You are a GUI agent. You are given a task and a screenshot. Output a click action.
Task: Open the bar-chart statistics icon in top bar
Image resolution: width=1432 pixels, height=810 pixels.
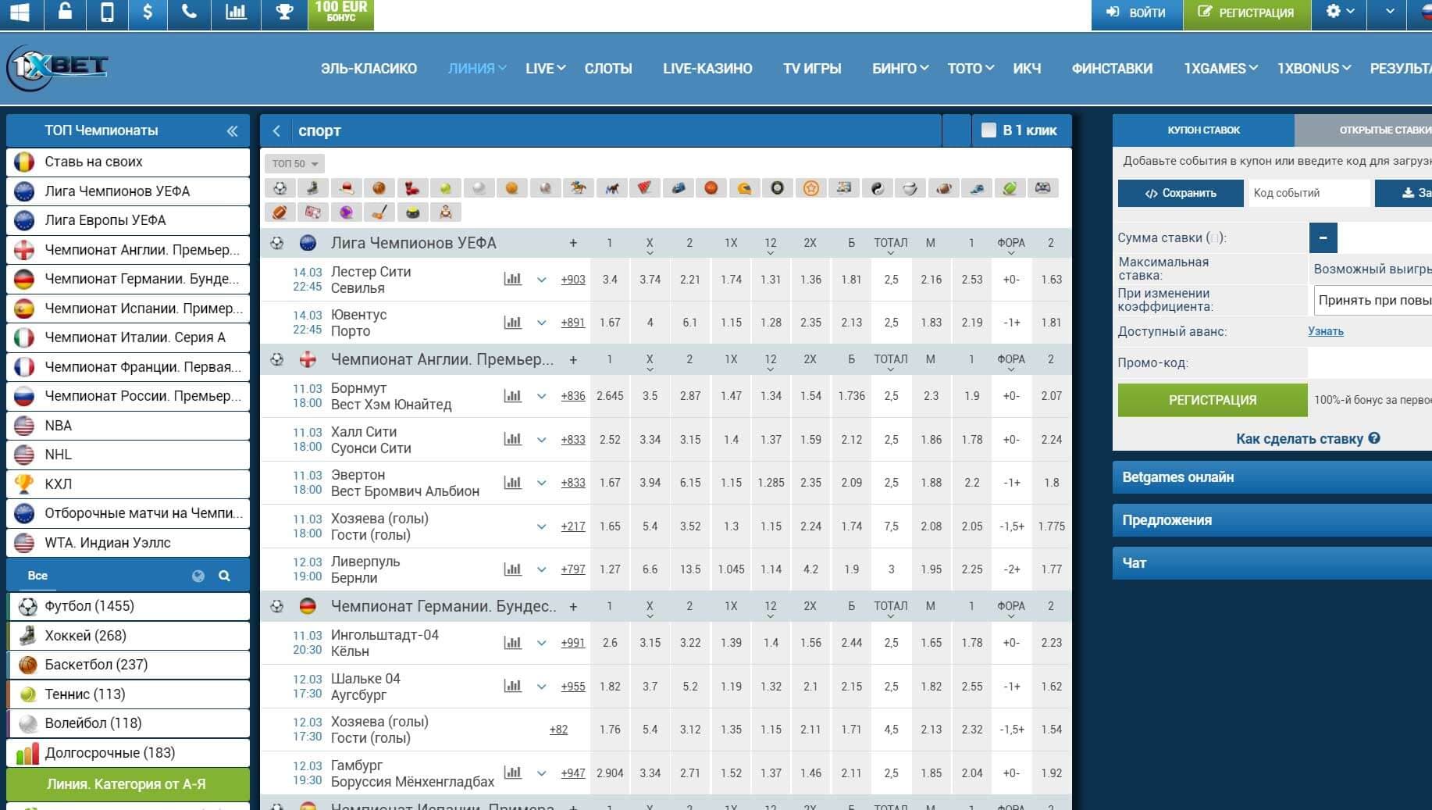(x=236, y=13)
